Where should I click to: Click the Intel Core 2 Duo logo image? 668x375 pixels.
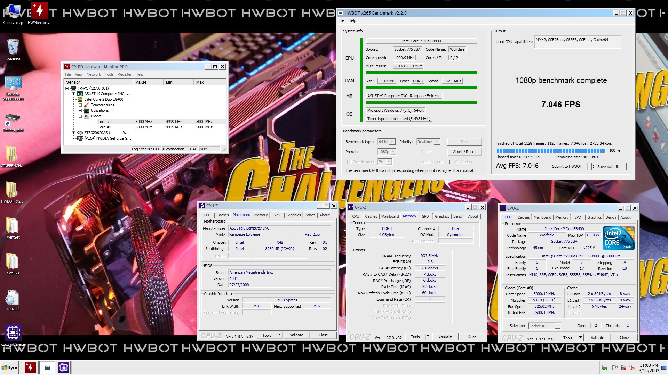tap(619, 238)
